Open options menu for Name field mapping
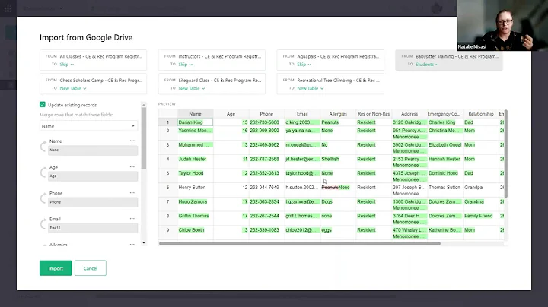Screen dimensions: 548x307 pyautogui.click(x=132, y=141)
